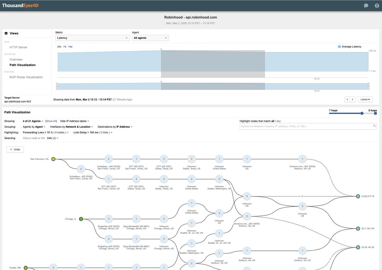This screenshot has height=270, width=382.
Task: Click the 7 hops slider handle
Action: pos(362,113)
